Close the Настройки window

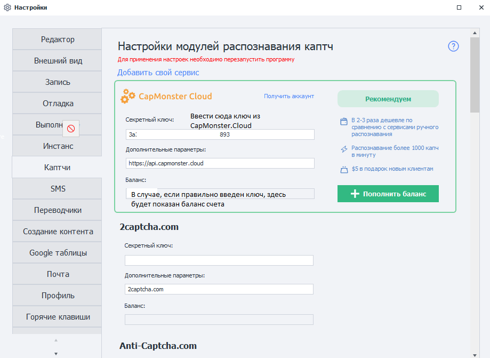point(481,7)
